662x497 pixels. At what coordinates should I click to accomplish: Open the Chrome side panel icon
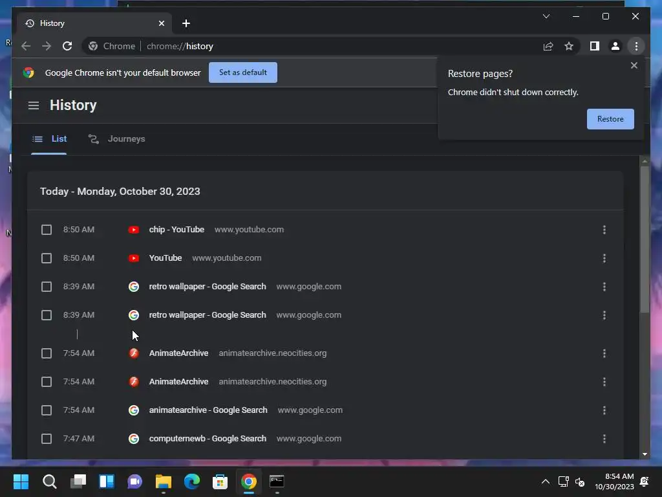[x=595, y=46]
